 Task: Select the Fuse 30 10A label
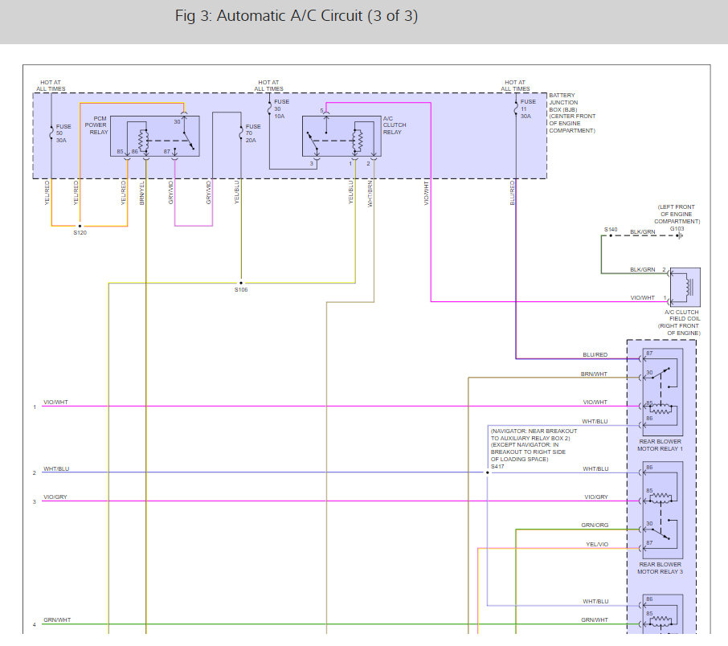pyautogui.click(x=280, y=109)
